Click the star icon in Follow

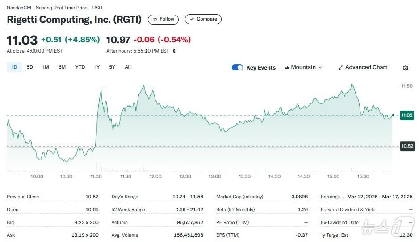tap(155, 19)
